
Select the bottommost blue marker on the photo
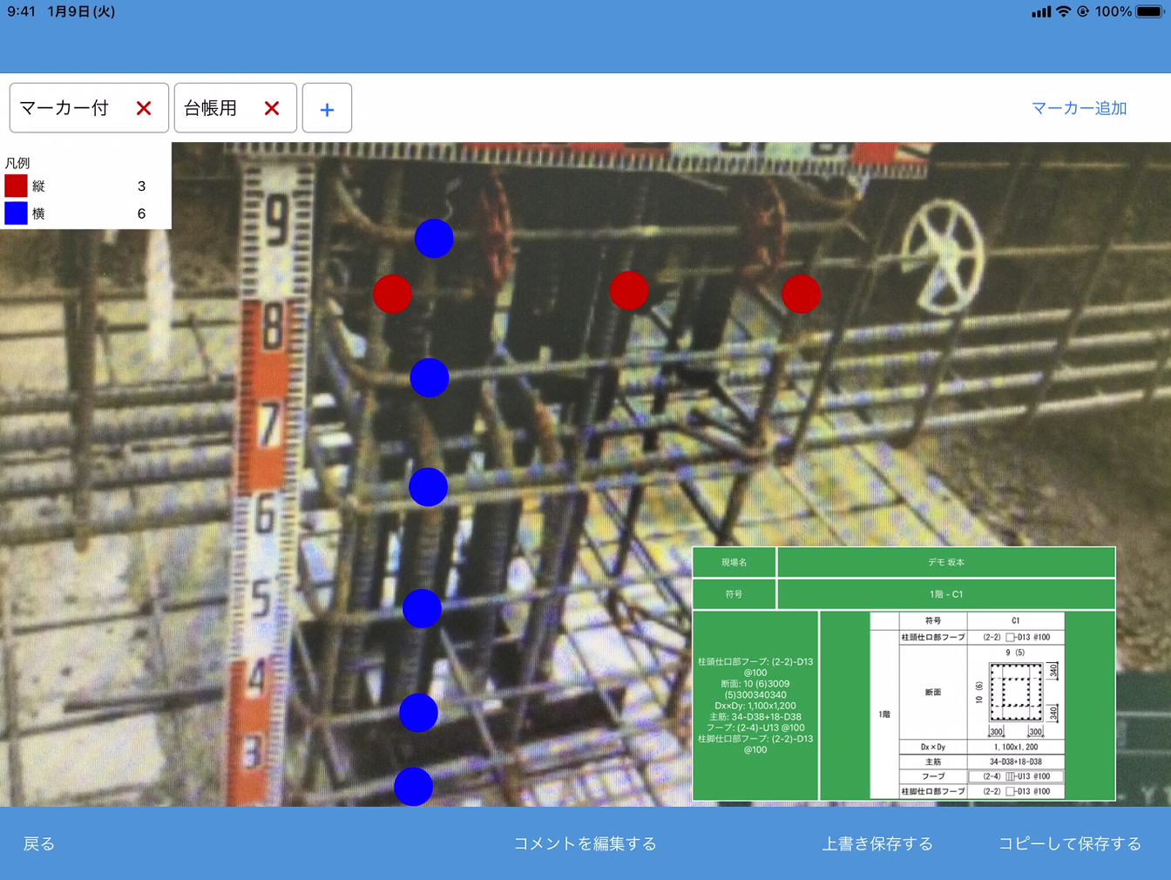pos(413,787)
